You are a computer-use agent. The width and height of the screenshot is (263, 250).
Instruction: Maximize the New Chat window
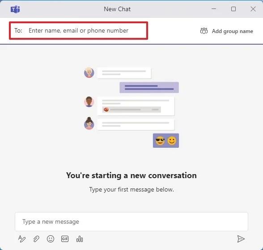coord(233,9)
